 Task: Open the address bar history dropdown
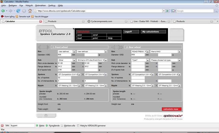pyautogui.click(x=164, y=11)
